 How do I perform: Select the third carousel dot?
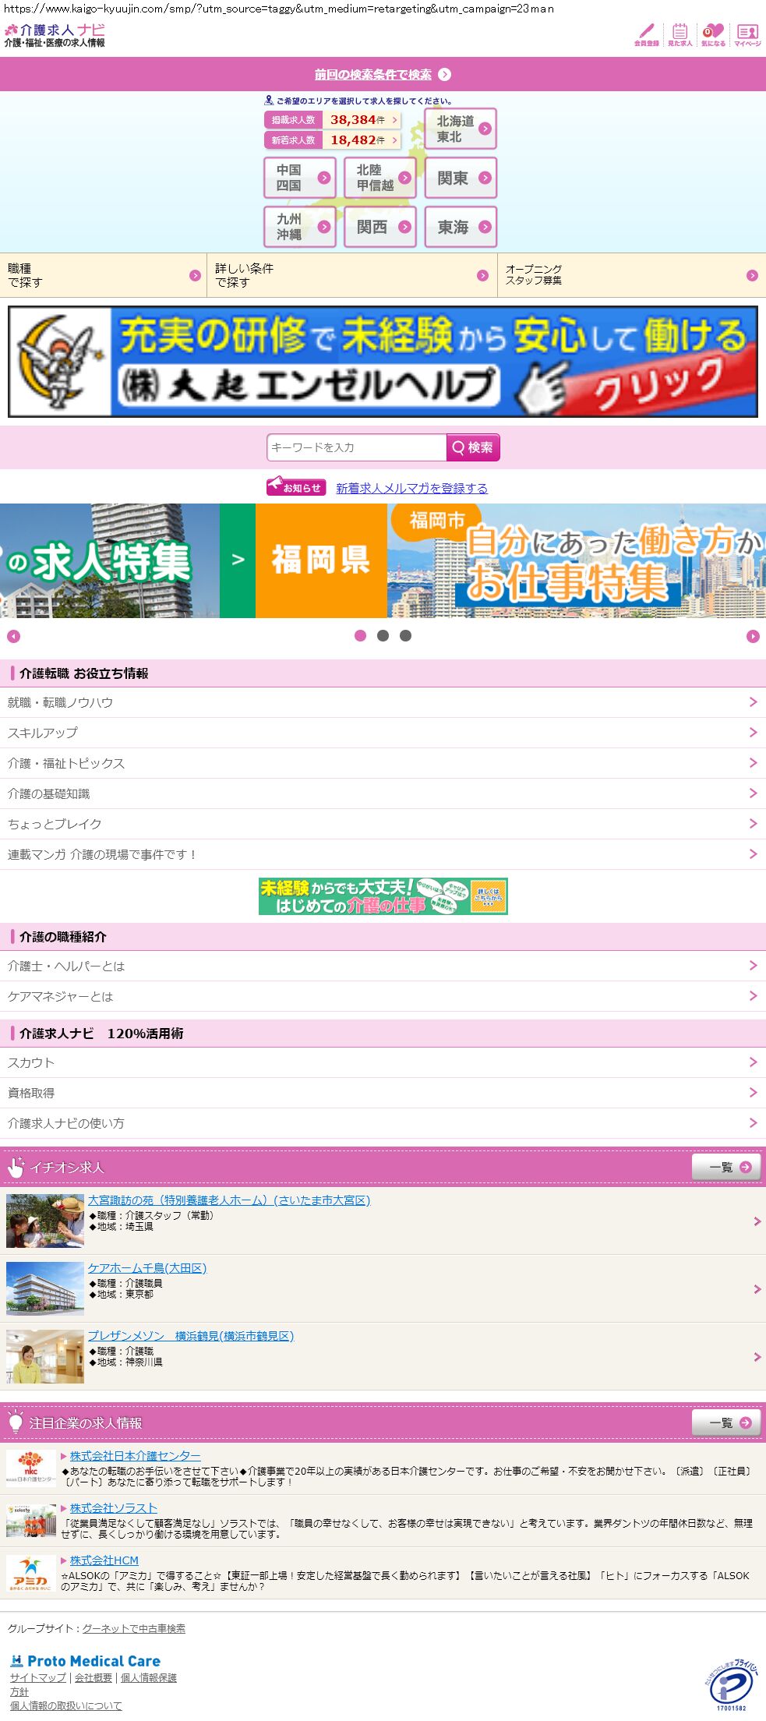(405, 636)
